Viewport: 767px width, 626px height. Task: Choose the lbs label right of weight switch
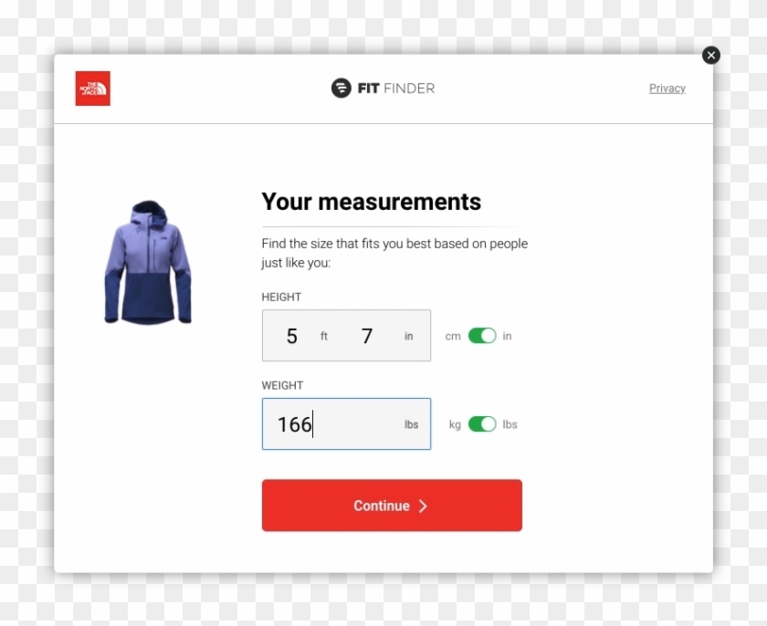[x=510, y=424]
